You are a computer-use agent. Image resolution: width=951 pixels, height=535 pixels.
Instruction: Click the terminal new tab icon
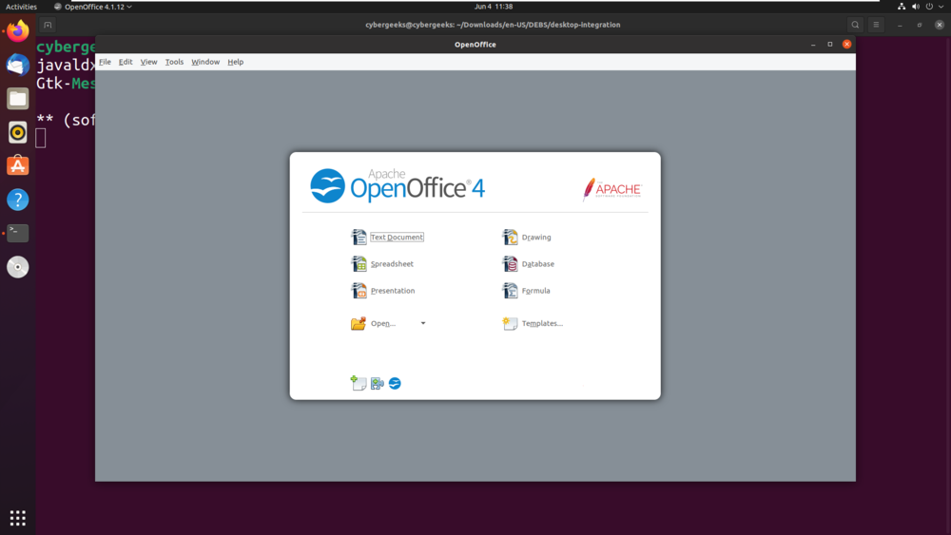pyautogui.click(x=48, y=25)
